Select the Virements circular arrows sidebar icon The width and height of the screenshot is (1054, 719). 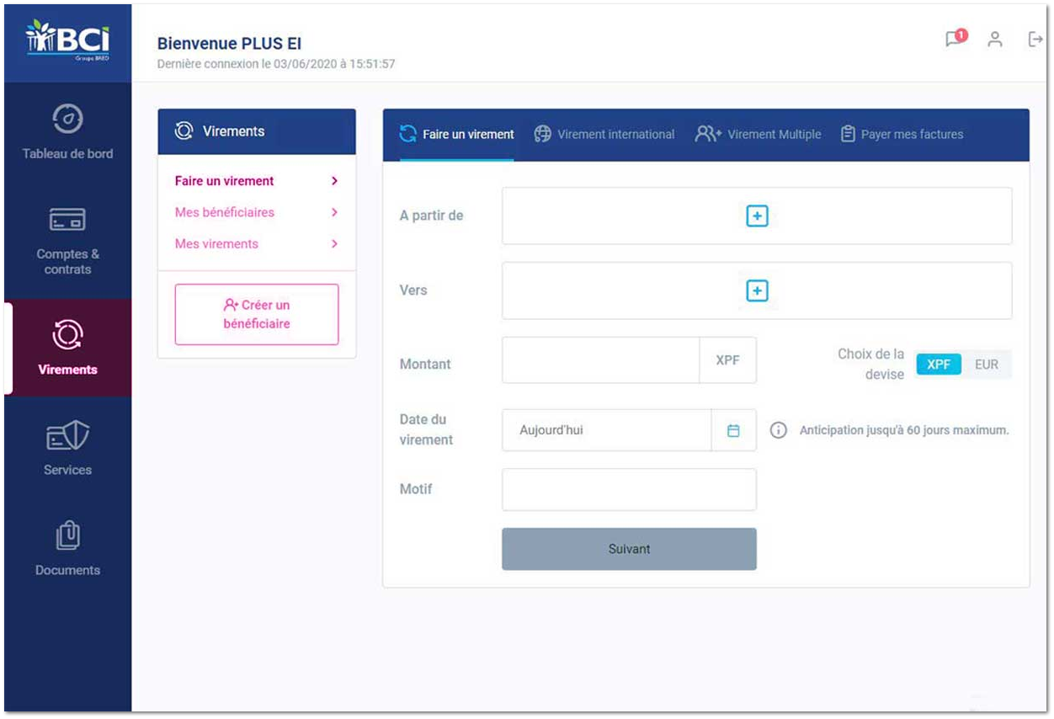tap(67, 335)
